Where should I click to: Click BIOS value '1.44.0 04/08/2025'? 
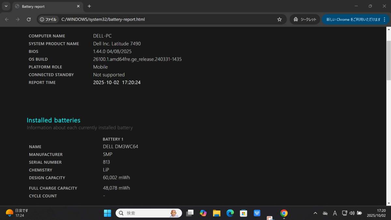click(112, 51)
